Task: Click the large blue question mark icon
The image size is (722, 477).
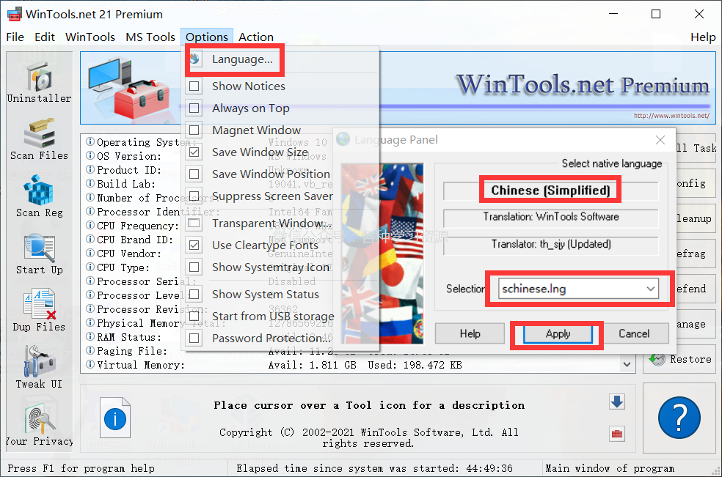Action: click(679, 418)
